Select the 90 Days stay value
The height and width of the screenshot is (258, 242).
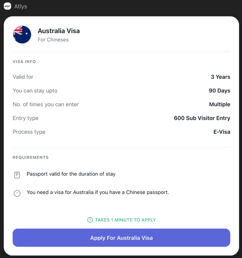tap(219, 91)
